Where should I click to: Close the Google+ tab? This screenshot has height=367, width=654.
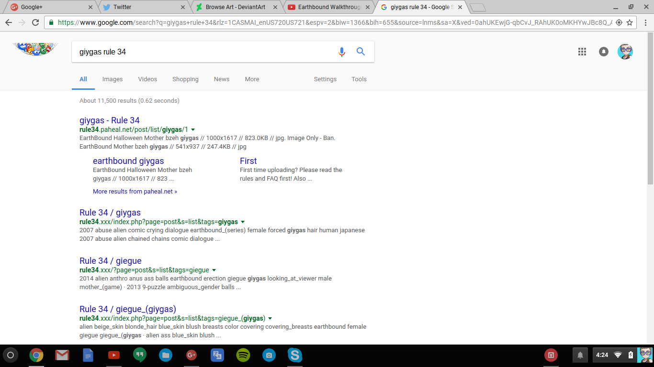(x=91, y=7)
